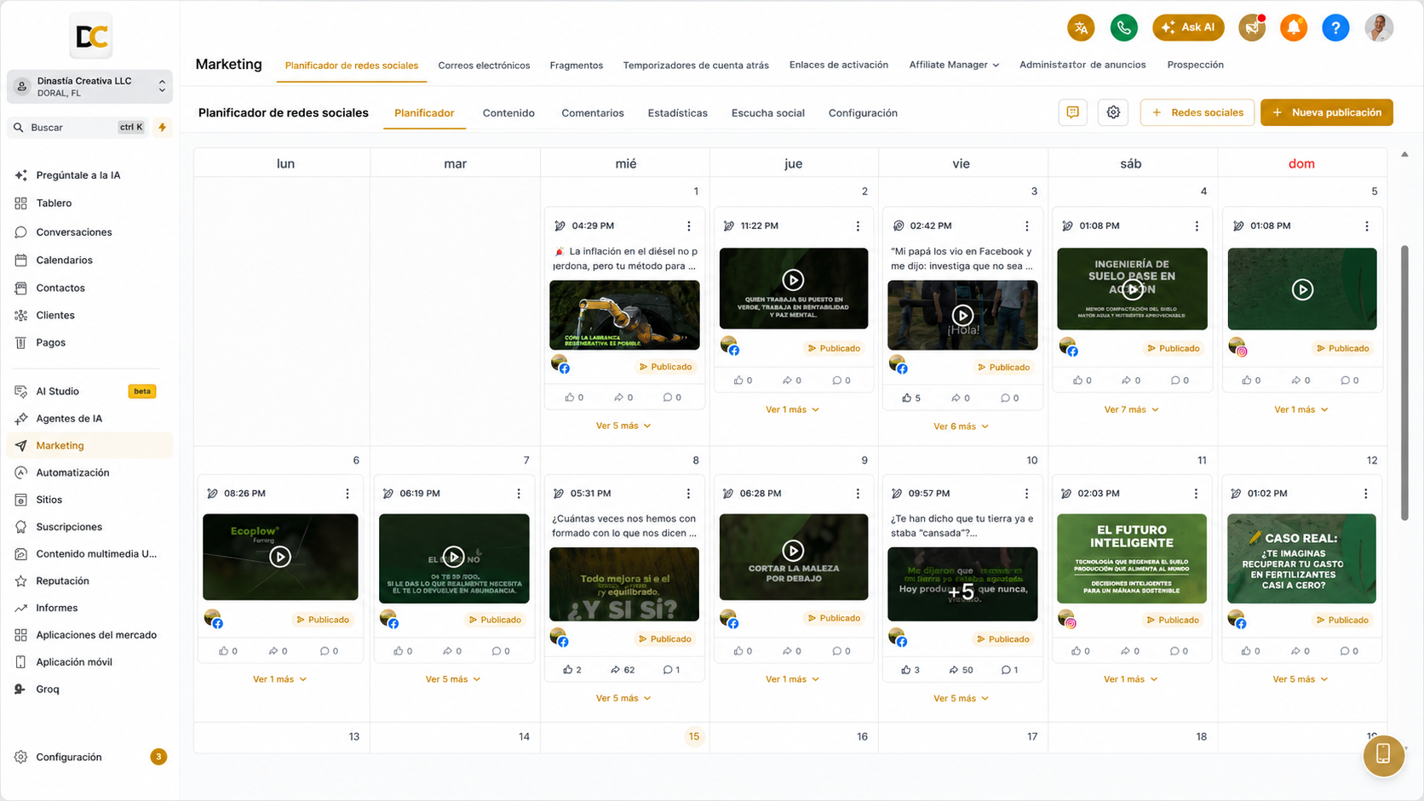Open the blue help question icon
Image resolution: width=1424 pixels, height=801 pixels.
(1335, 27)
